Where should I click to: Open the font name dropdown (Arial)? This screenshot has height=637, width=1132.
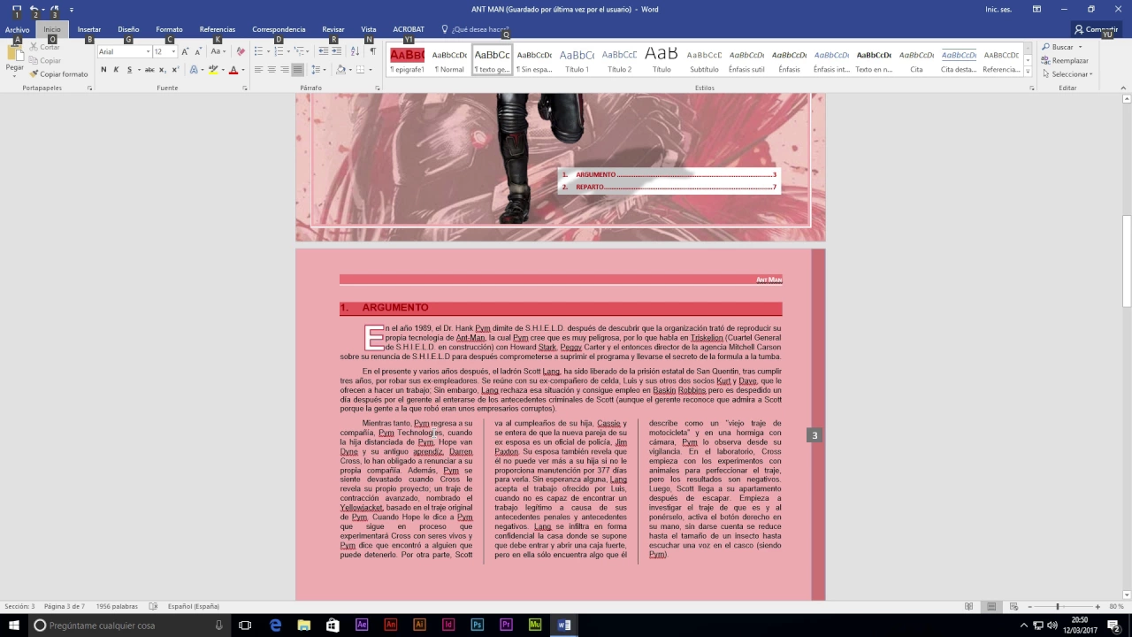point(148,51)
